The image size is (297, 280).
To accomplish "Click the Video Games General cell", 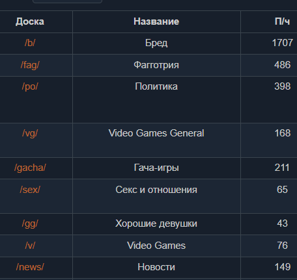I will (x=156, y=133).
